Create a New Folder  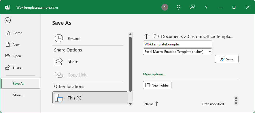(157, 85)
